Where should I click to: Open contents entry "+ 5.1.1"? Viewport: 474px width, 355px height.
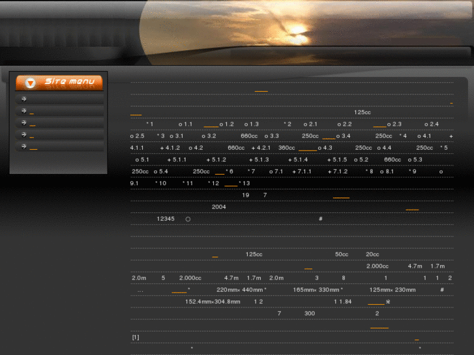tap(177, 160)
